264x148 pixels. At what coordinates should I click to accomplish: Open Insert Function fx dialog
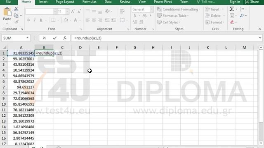coord(65,38)
